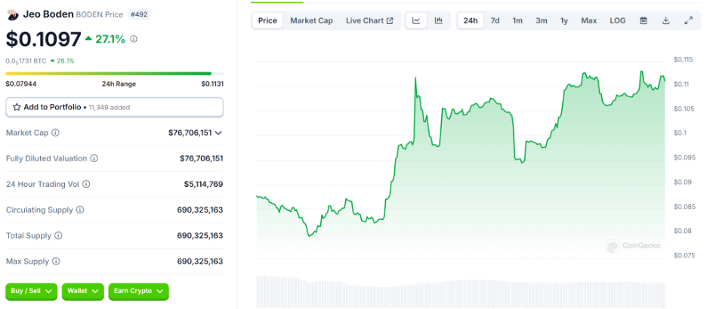The height and width of the screenshot is (309, 707).
Task: Click external link icon on Live Chart
Action: pos(390,20)
